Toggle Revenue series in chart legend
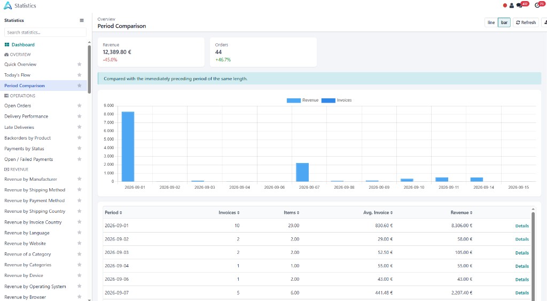This screenshot has height=301, width=547. 302,100
